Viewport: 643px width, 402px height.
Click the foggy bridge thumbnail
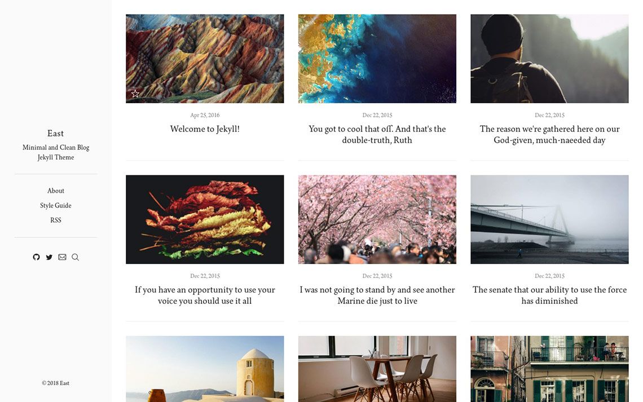[549, 219]
